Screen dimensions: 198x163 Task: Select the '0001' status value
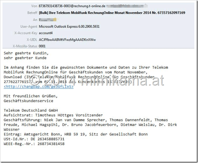[x=42, y=46]
